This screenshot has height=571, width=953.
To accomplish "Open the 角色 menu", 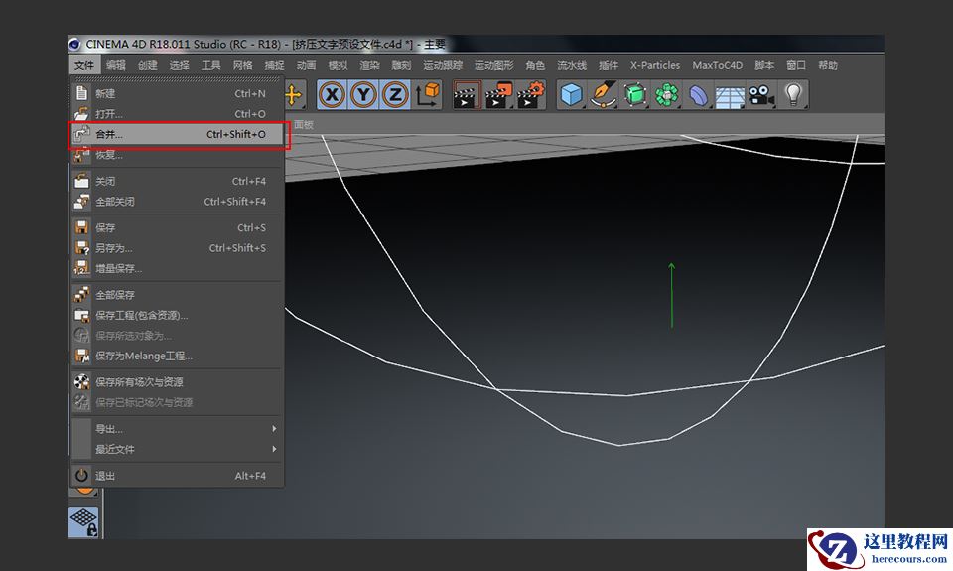I will 535,65.
